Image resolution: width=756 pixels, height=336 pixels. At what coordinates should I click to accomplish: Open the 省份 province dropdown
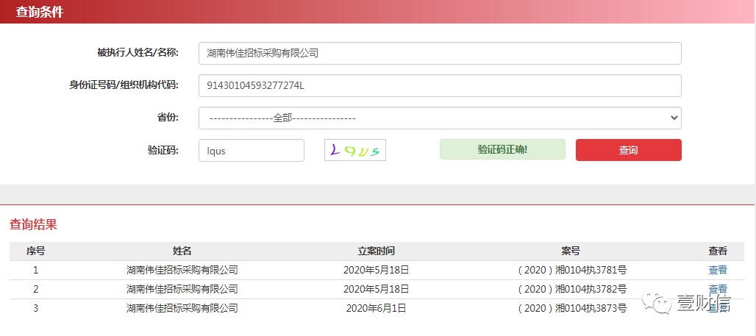[x=440, y=118]
